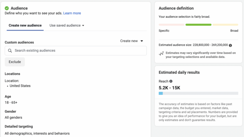Image resolution: width=244 pixels, height=137 pixels.
Task: Click the estimates trend graph icon
Action: pyautogui.click(x=161, y=53)
